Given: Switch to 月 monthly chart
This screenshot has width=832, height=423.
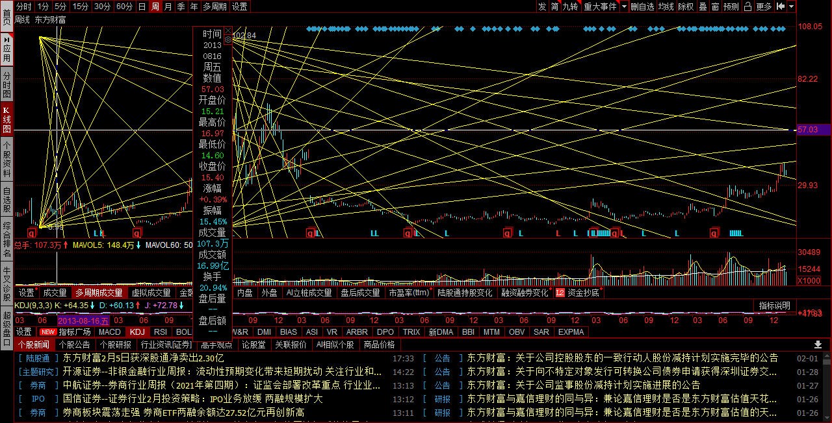Looking at the screenshot, I should (x=168, y=6).
